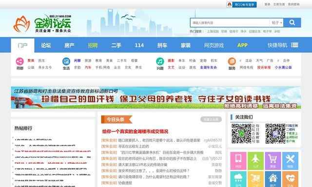Click the anti-fraud slogan banner
The height and width of the screenshot is (187, 312).
click(x=156, y=97)
